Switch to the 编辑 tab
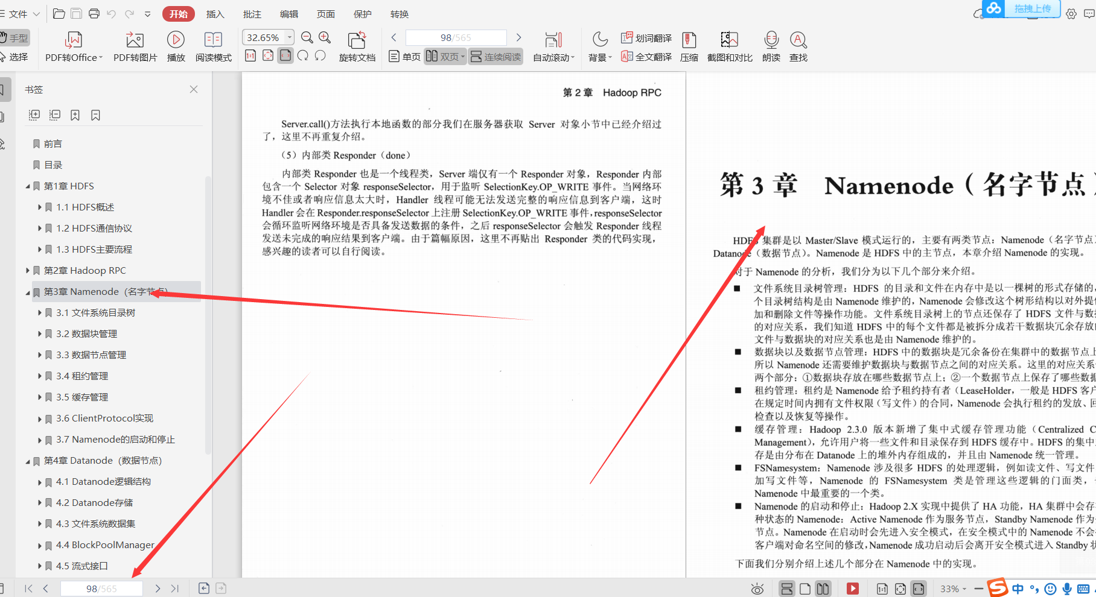This screenshot has width=1096, height=597. pos(289,14)
